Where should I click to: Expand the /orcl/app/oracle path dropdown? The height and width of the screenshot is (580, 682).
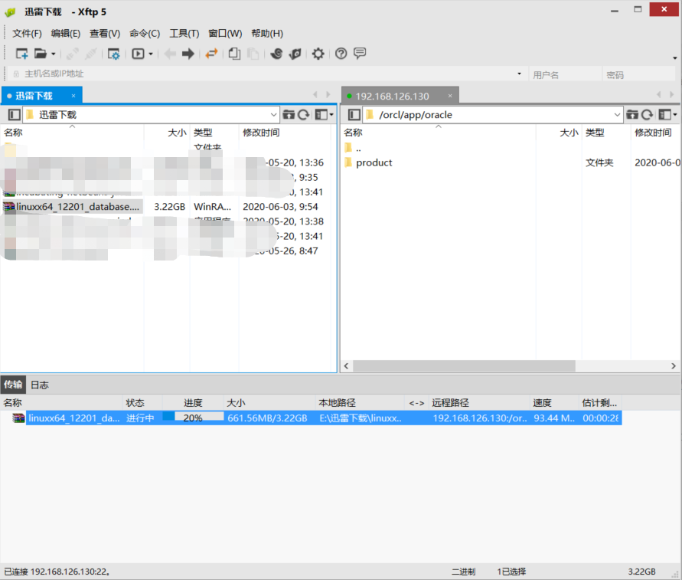tap(617, 115)
